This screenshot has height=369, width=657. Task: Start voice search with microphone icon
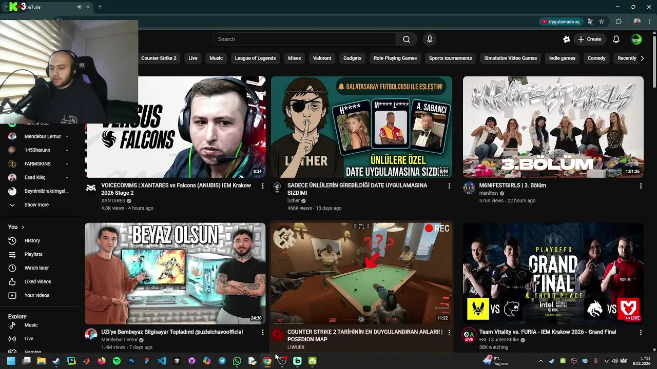pos(430,39)
